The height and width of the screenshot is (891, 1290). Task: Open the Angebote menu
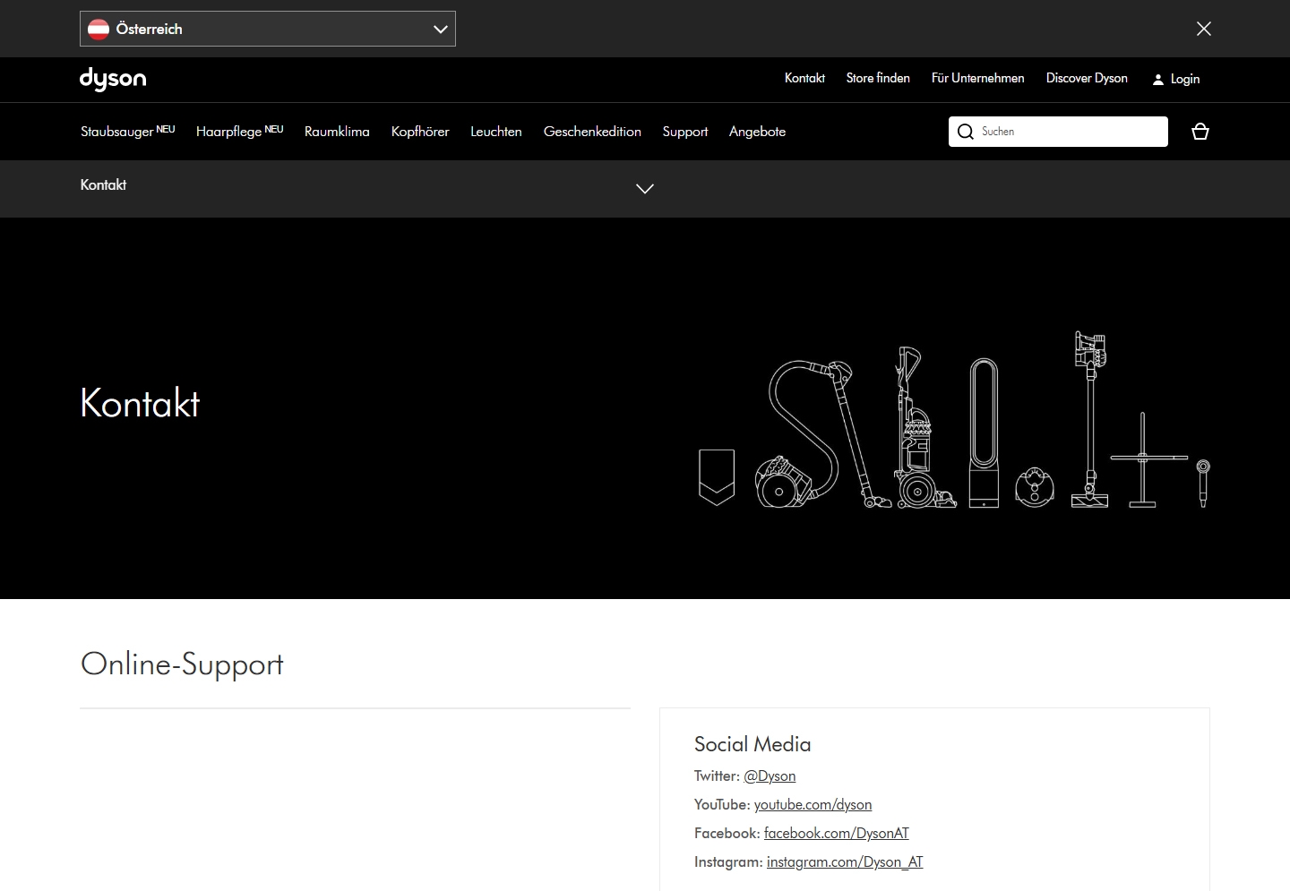757,132
